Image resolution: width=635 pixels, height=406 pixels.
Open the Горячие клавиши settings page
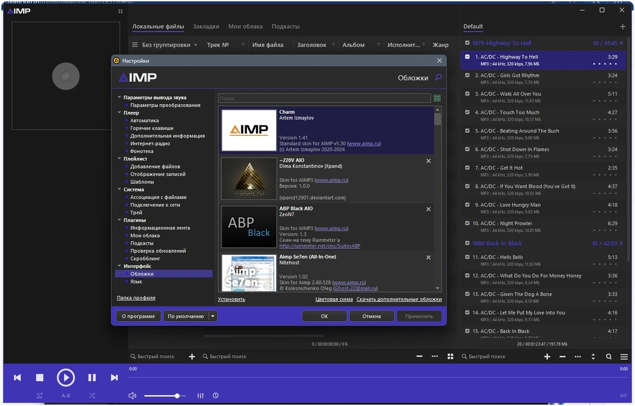152,128
